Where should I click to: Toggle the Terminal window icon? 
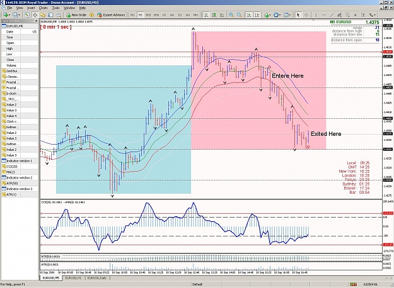point(51,15)
